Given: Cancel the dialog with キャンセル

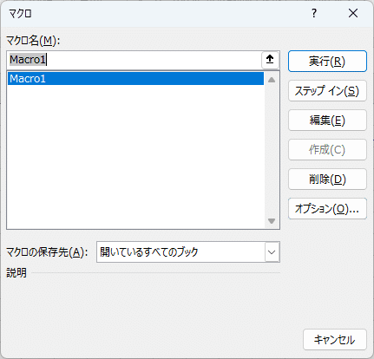Looking at the screenshot, I should point(335,340).
